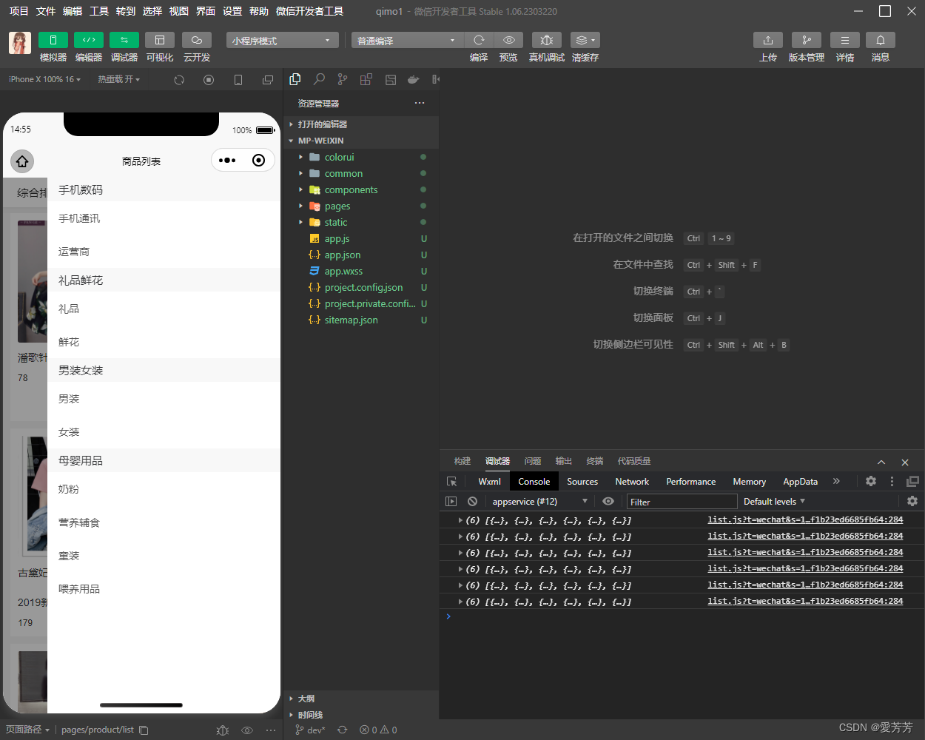This screenshot has width=925, height=740.
Task: Select 手机通讯 category in simulator
Action: click(x=79, y=218)
